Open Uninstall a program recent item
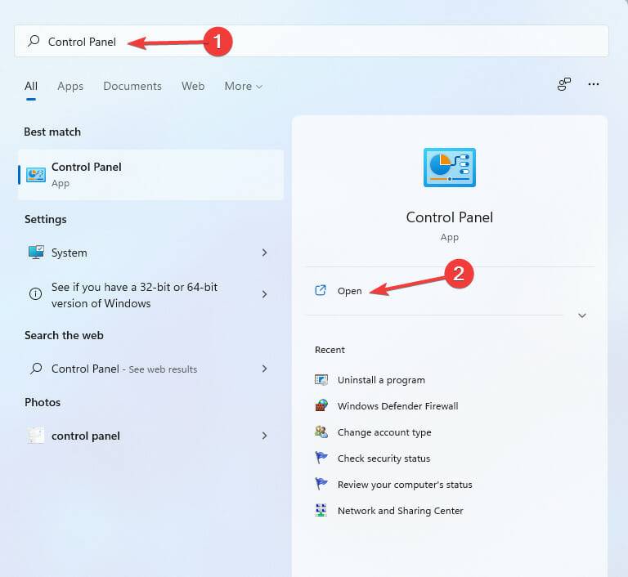 point(381,380)
